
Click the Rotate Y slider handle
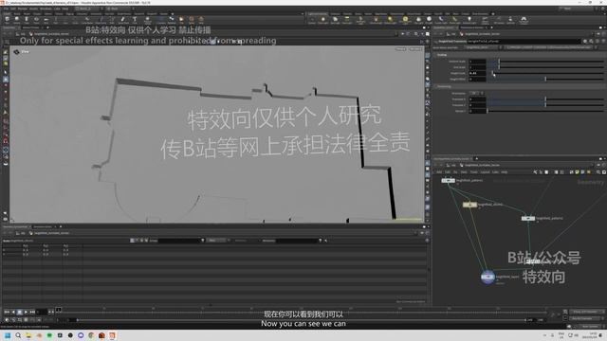[487, 111]
